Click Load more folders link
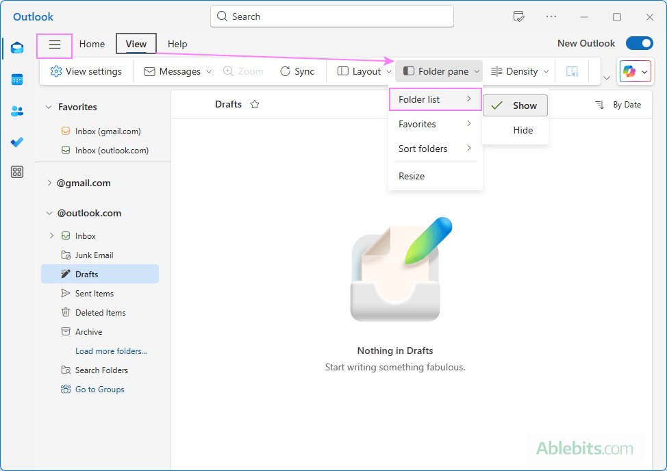The height and width of the screenshot is (471, 667). click(x=111, y=351)
